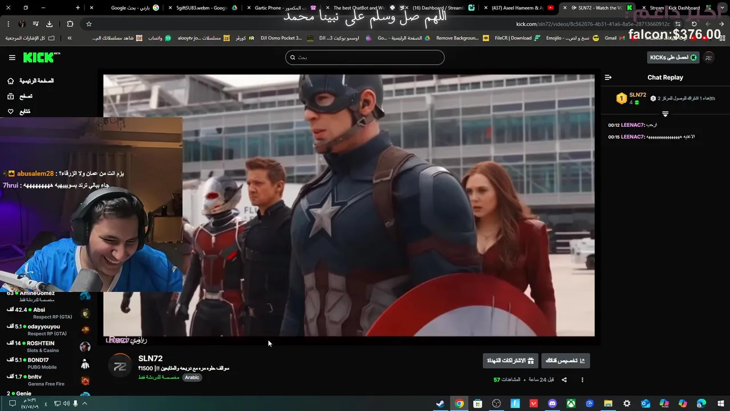The image size is (730, 411).
Task: Open the gifted subscriptions button
Action: click(x=510, y=361)
